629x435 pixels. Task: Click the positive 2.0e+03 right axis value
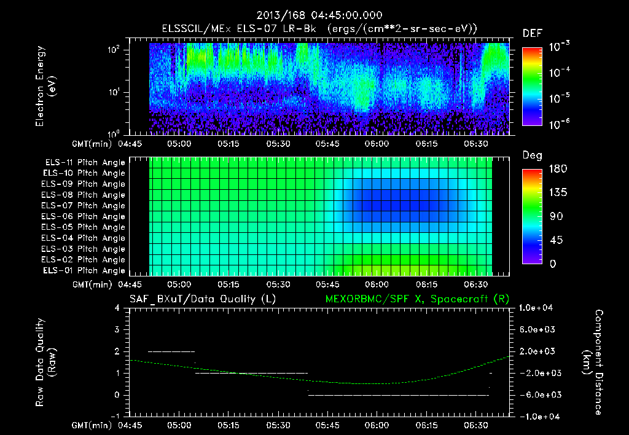point(537,351)
